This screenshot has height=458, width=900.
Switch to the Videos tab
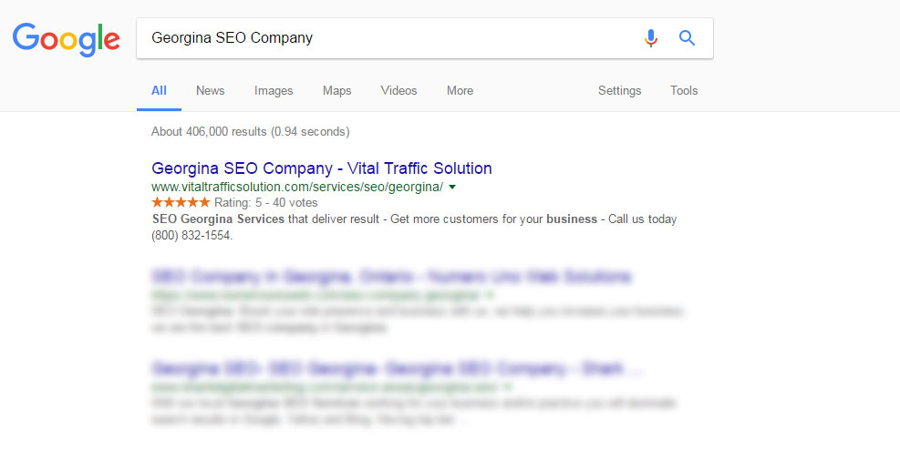point(398,90)
